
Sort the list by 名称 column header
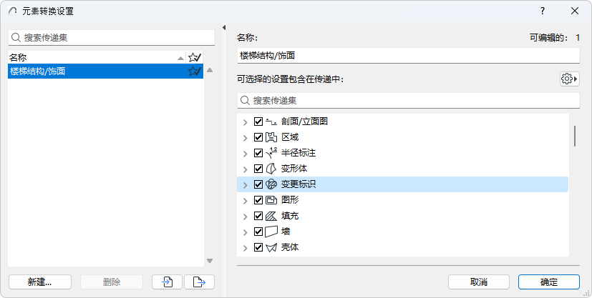[93, 57]
